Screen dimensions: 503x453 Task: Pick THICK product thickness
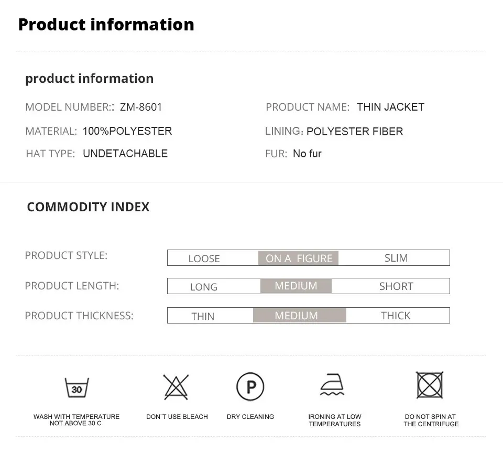396,316
